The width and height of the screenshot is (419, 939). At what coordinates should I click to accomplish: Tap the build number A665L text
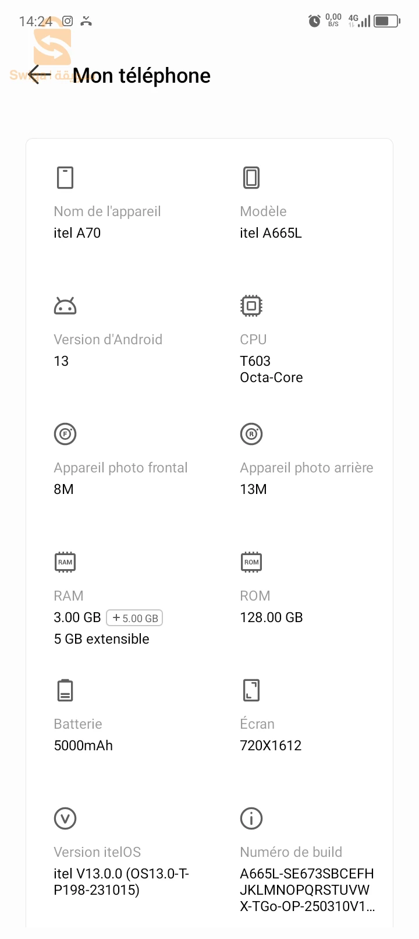click(307, 889)
